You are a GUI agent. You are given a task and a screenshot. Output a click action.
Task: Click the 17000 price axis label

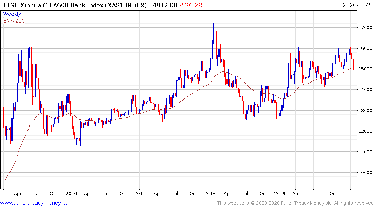365,28
